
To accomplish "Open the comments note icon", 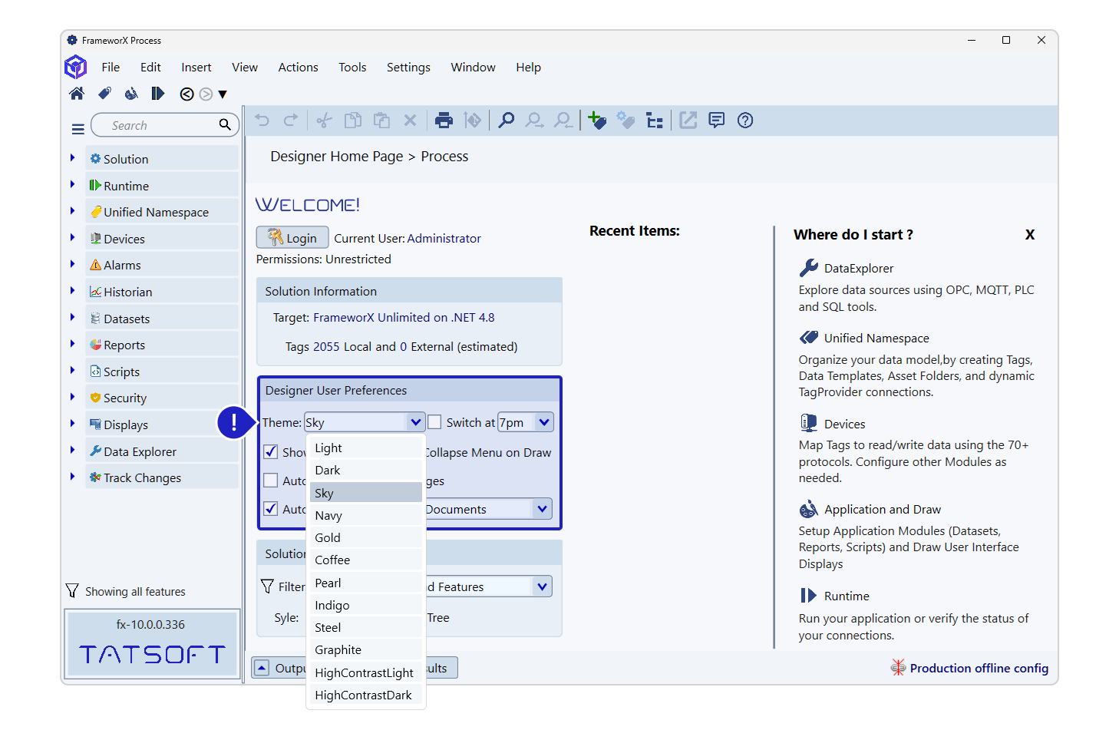I will tap(717, 121).
